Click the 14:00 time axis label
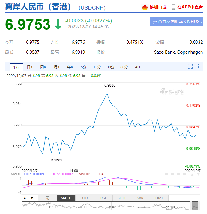This screenshot has width=207, height=214. click(x=73, y=171)
